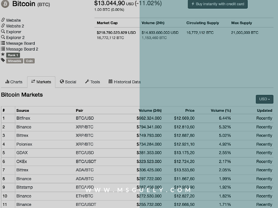Click the link icon beside Website 2

pyautogui.click(x=3, y=26)
